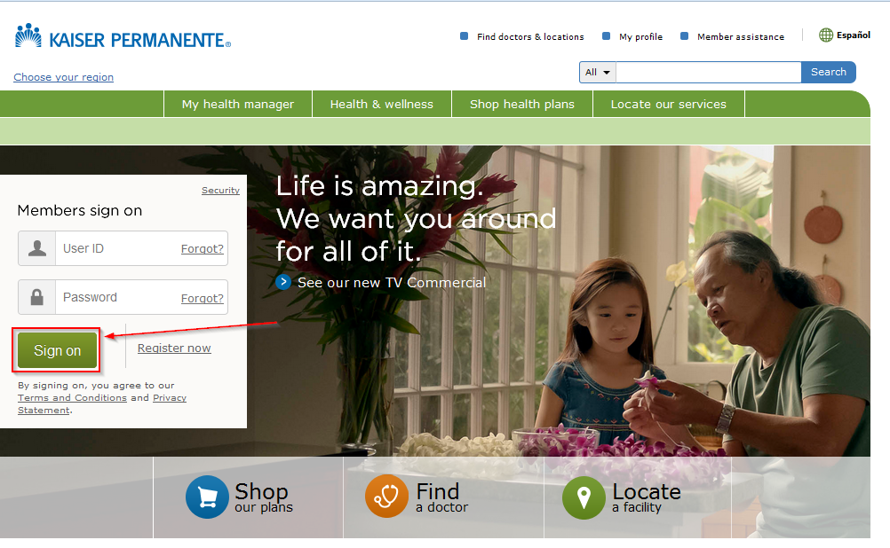Click the padlock icon beside Password
890x548 pixels.
[x=37, y=297]
